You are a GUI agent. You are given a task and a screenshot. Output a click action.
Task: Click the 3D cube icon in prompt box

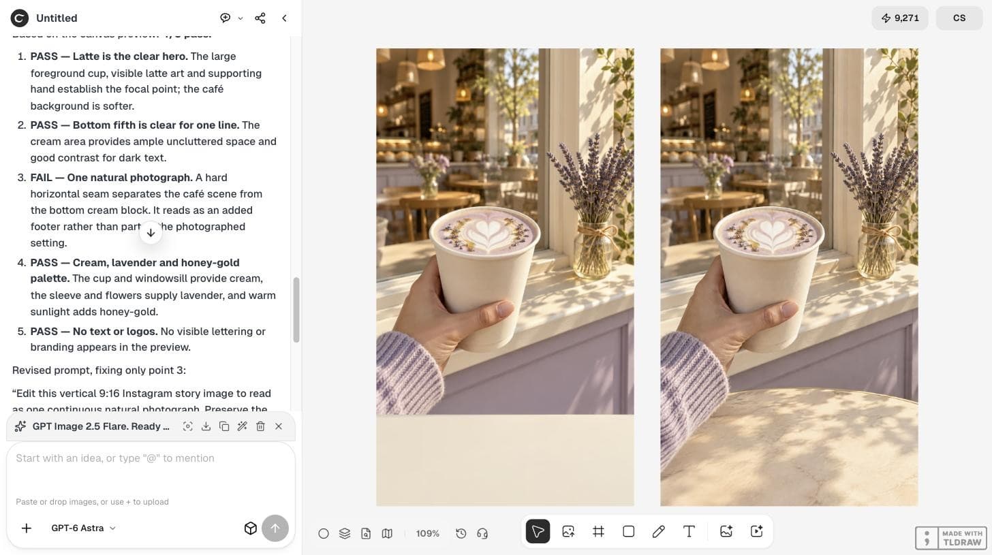tap(250, 528)
